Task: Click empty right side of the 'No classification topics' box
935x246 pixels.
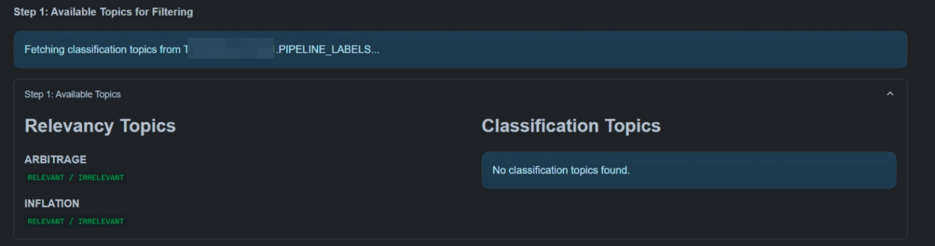Action: 789,170
